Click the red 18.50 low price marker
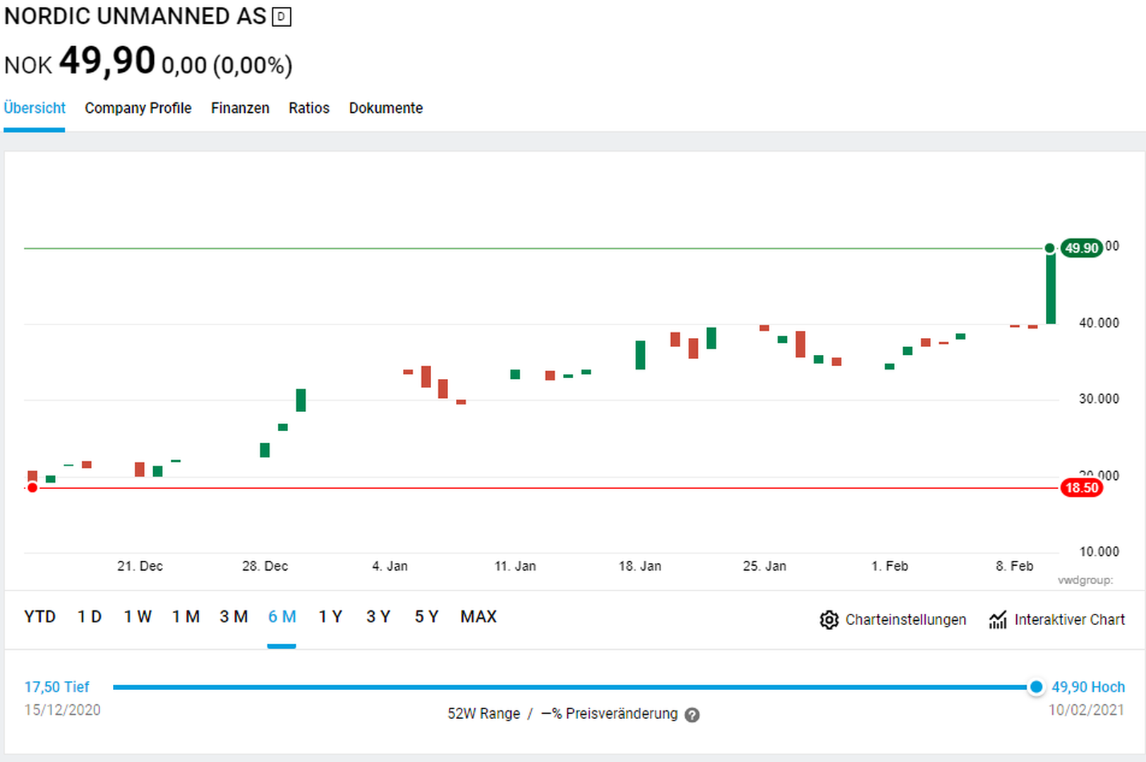Screen dimensions: 1146x762 tap(1082, 488)
